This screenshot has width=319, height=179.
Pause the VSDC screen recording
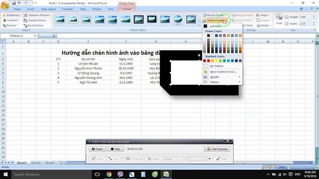(x=97, y=149)
